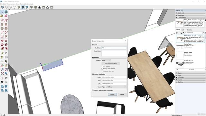The height and width of the screenshot is (116, 206).
Task: Toggle the disabled Cut opening checkbox
Action: 102,67
